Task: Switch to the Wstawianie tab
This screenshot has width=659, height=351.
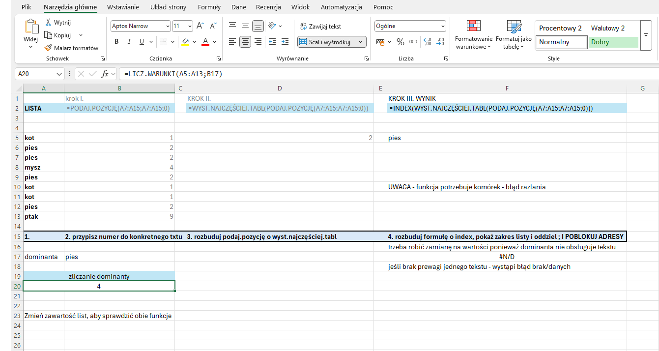Action: coord(123,7)
